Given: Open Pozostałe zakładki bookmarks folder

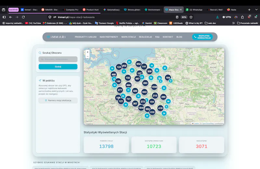Looking at the screenshot, I should (x=248, y=23).
